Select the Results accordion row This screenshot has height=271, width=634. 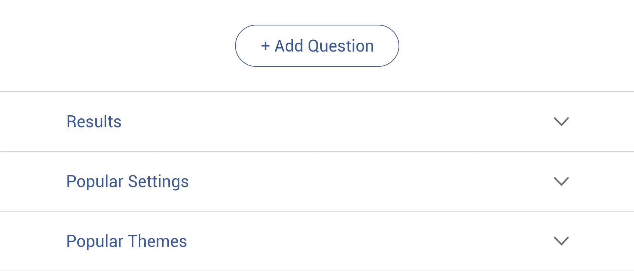[317, 122]
